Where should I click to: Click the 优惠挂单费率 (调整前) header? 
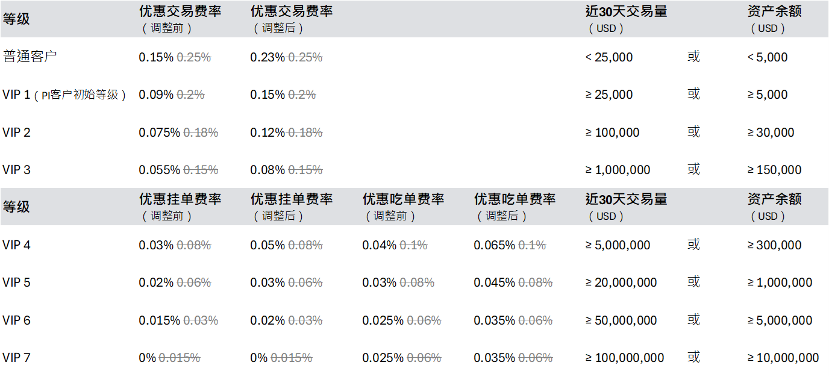180,207
